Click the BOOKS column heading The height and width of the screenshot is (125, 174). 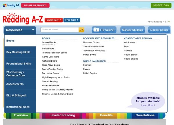pyautogui.click(x=46, y=38)
